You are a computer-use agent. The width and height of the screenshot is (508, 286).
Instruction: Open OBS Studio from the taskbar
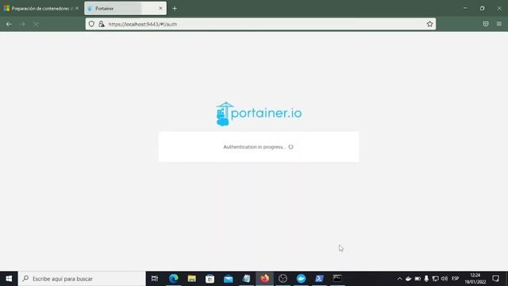(283, 279)
